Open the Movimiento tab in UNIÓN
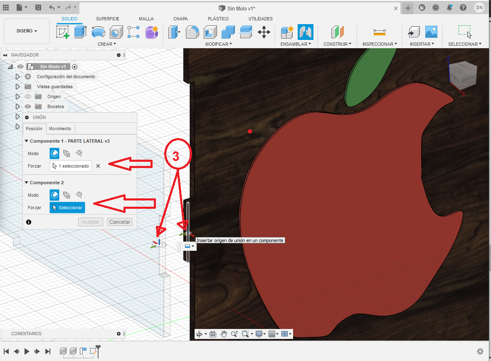Screen dimensions: 491x361 click(x=60, y=129)
